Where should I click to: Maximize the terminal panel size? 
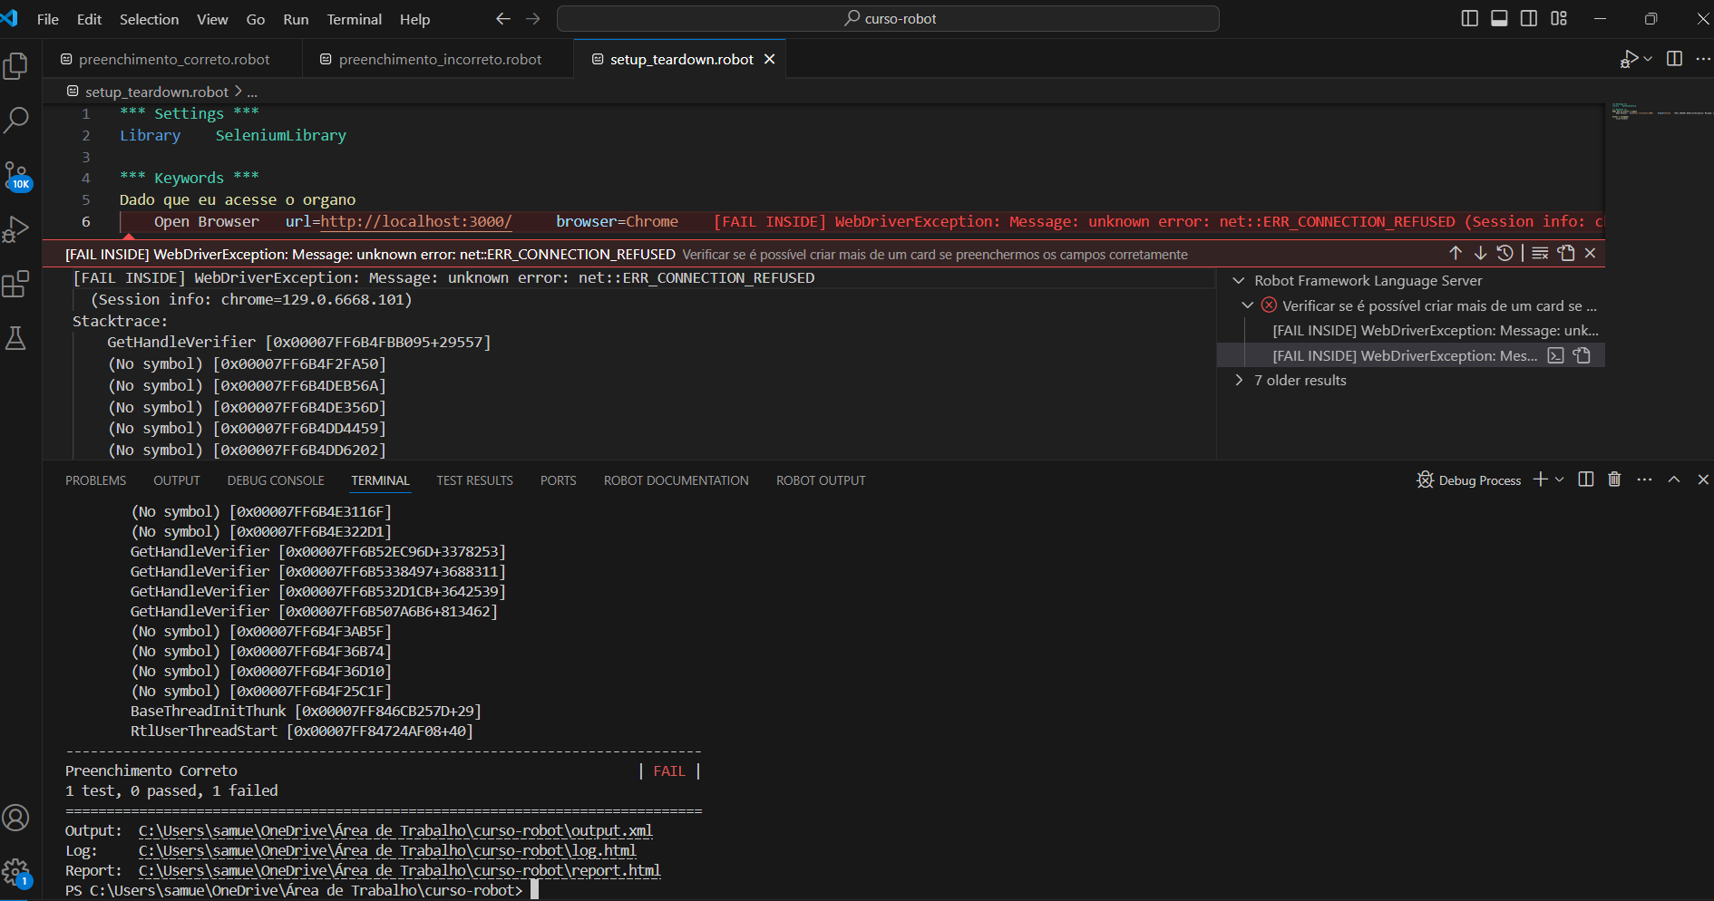pos(1674,480)
